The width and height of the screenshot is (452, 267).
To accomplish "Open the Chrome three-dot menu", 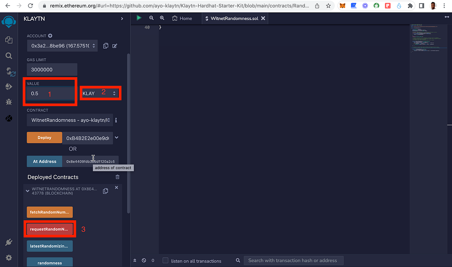I will [x=444, y=6].
